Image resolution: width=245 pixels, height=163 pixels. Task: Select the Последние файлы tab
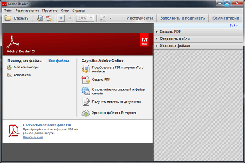[x=25, y=61]
